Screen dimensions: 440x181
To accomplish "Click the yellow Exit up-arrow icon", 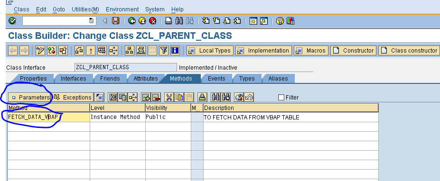I will click(x=142, y=21).
